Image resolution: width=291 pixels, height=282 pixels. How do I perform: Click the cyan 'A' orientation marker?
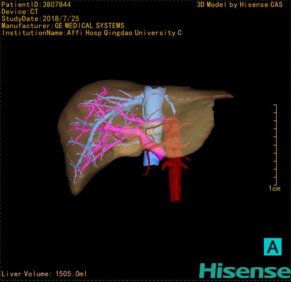[273, 247]
